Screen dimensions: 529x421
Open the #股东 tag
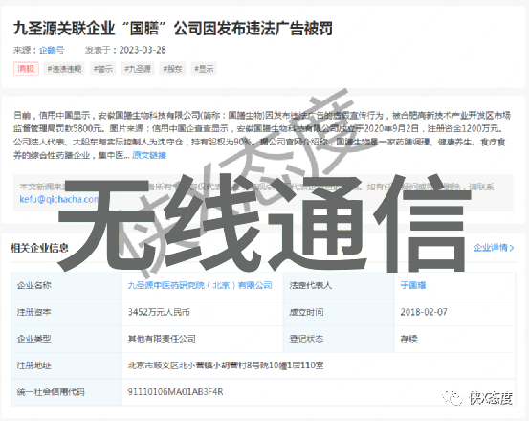172,69
